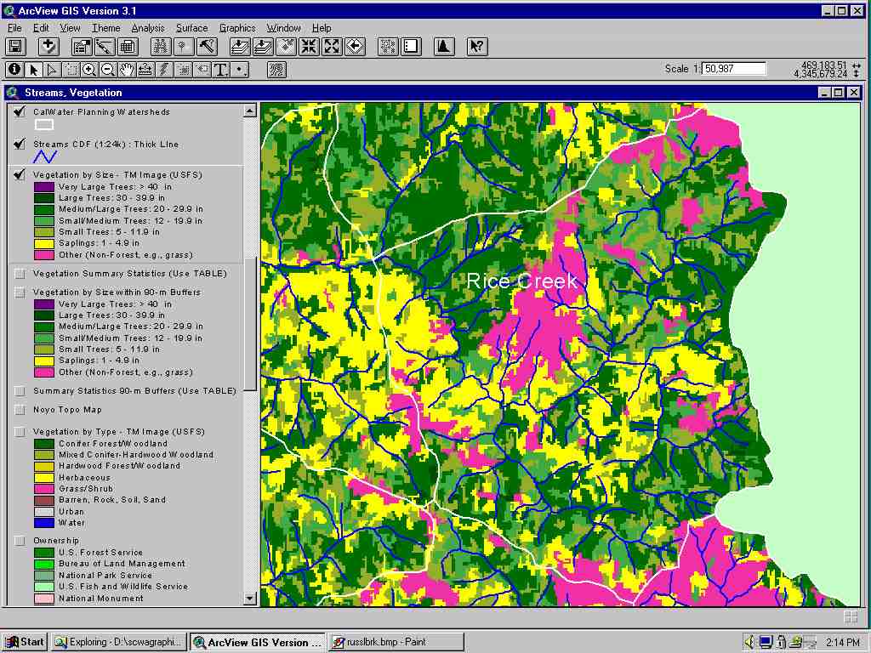Open the Legend Editor toolbar button
This screenshot has height=653, width=871.
(105, 47)
